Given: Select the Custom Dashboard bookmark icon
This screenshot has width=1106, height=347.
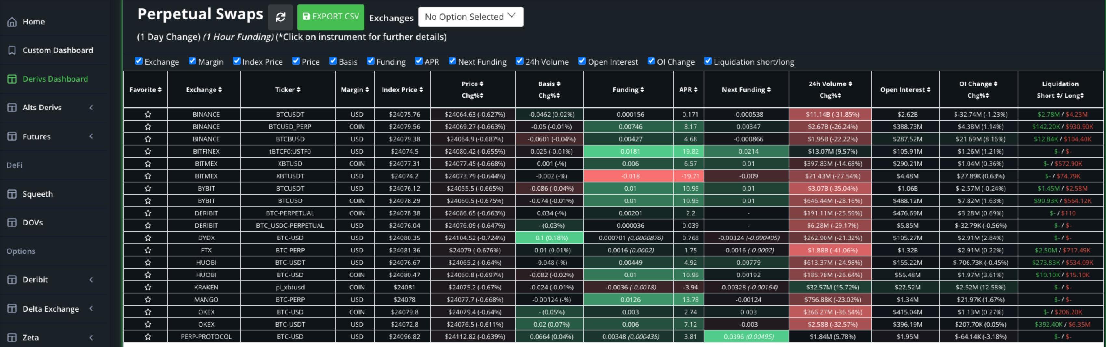Looking at the screenshot, I should [x=12, y=50].
